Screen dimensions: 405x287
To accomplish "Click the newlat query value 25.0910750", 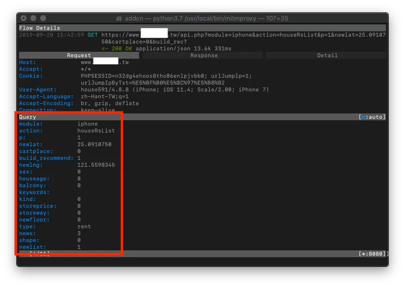I will tap(95, 145).
